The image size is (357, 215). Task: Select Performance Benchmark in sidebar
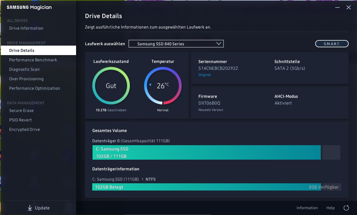[x=33, y=60]
